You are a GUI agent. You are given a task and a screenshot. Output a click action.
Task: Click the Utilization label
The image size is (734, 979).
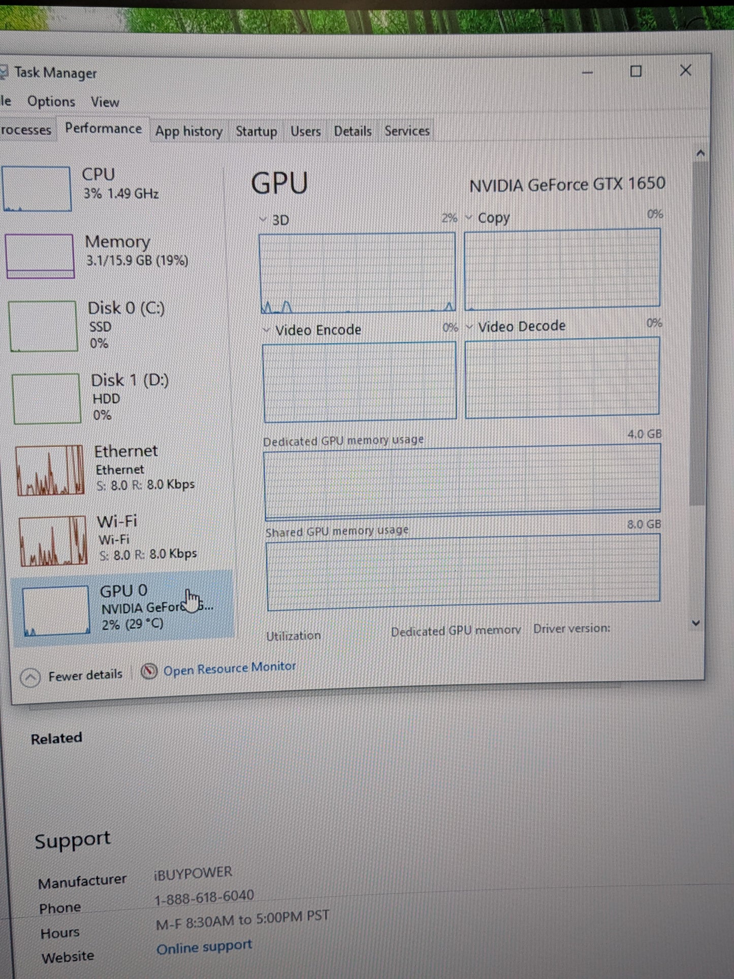click(x=294, y=636)
